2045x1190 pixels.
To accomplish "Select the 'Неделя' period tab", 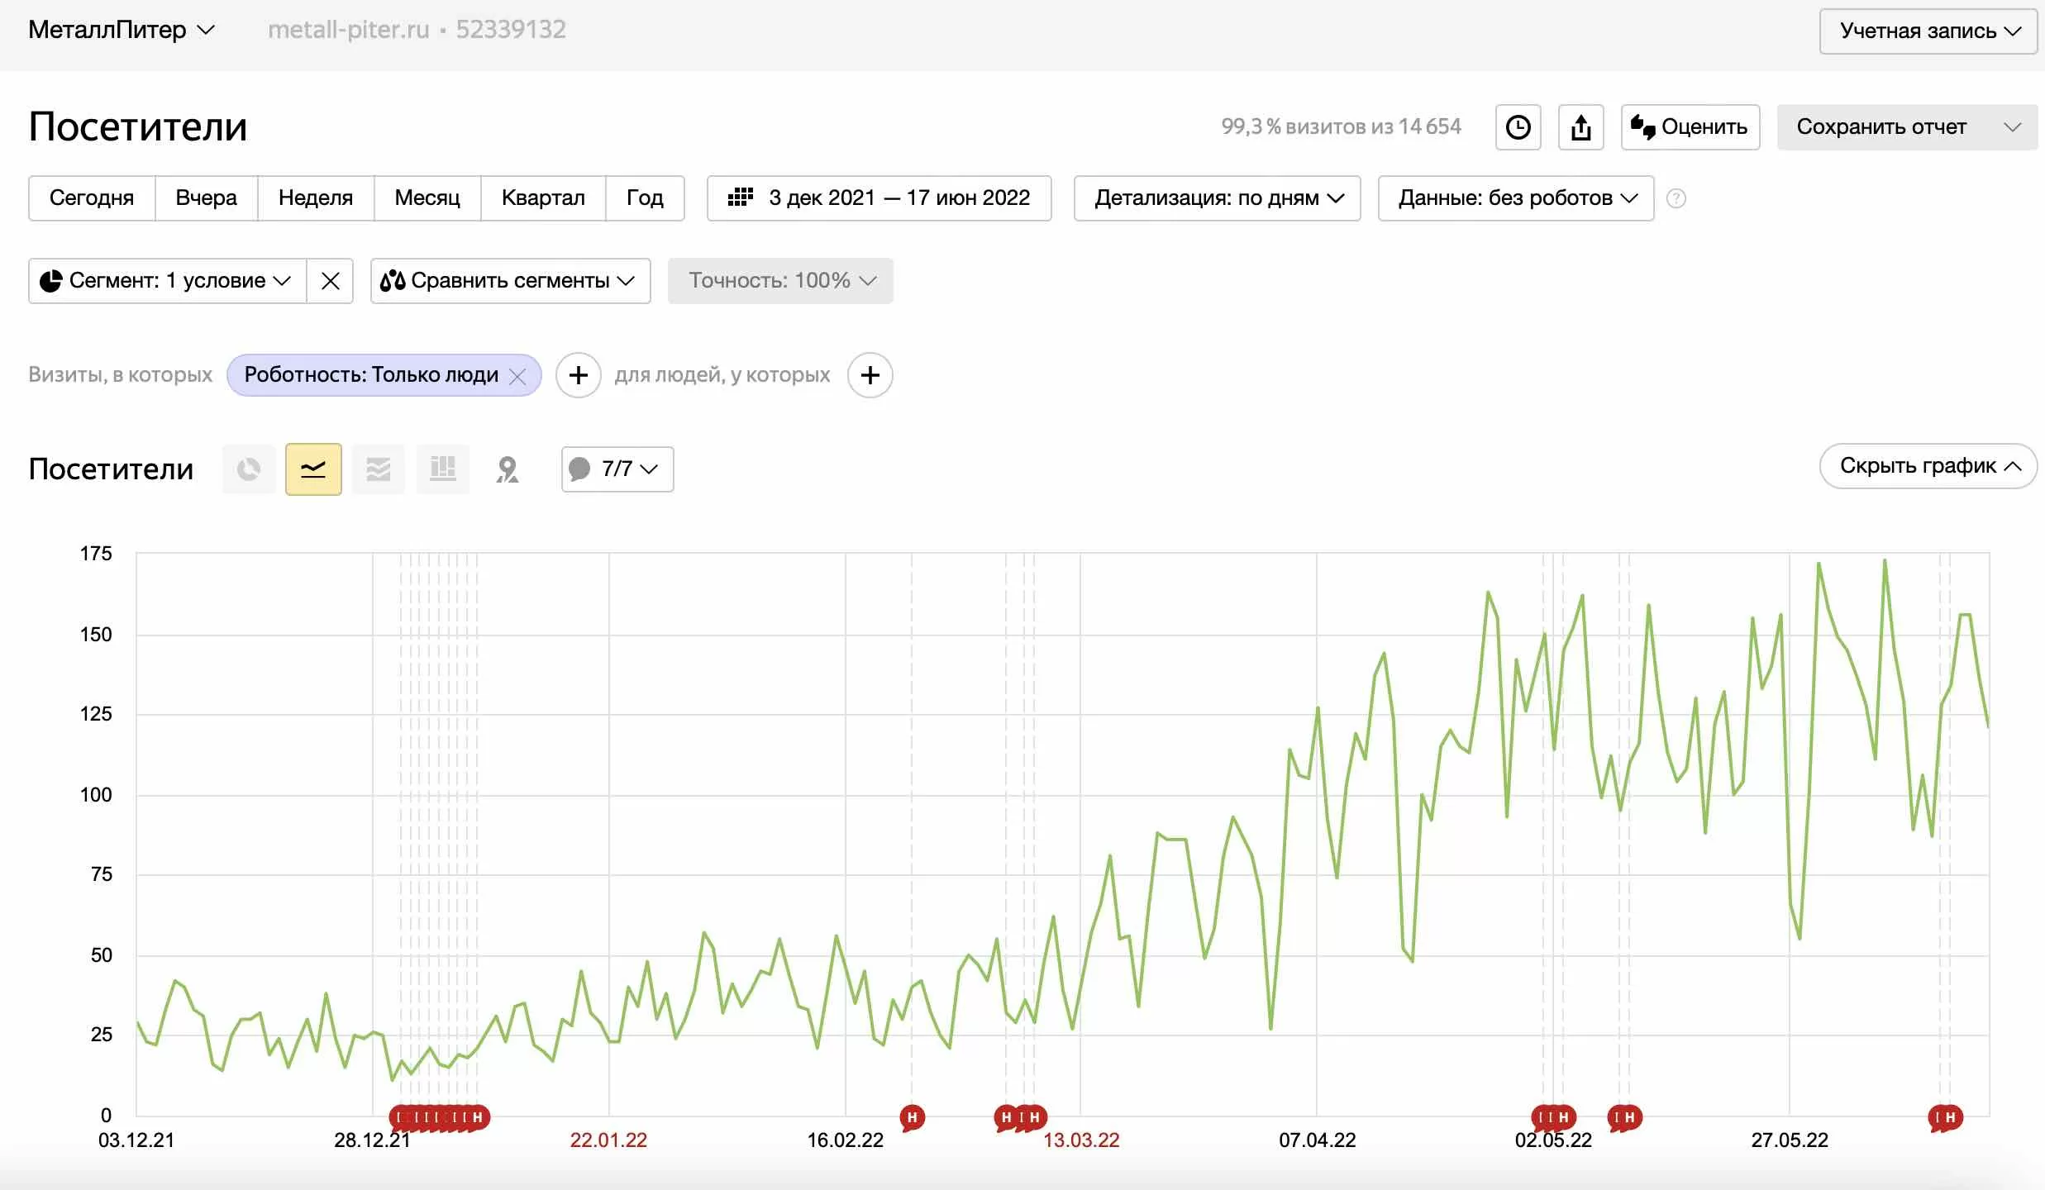I will tap(316, 198).
